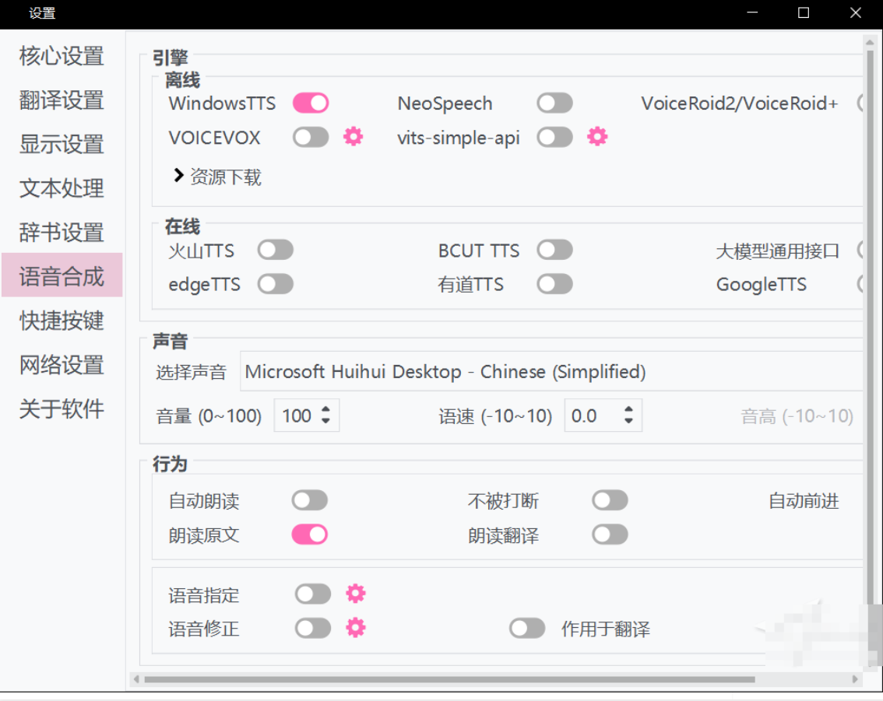Open the 选择声音 voice dropdown
Screen dimensions: 883x701
pyautogui.click(x=551, y=371)
